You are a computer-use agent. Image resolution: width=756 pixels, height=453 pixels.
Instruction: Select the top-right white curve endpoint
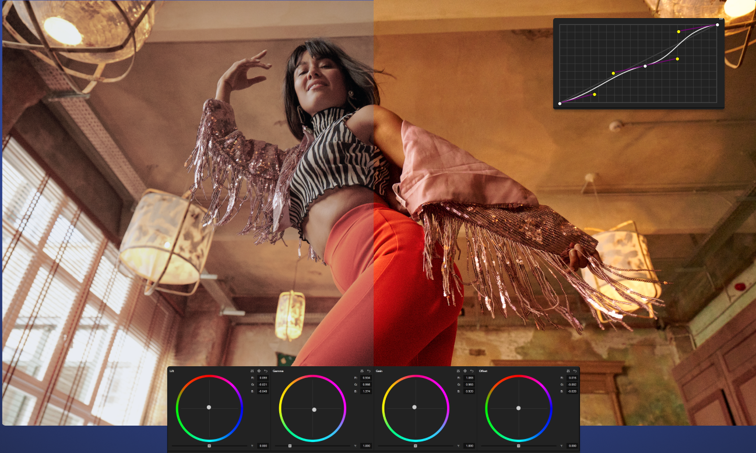717,25
